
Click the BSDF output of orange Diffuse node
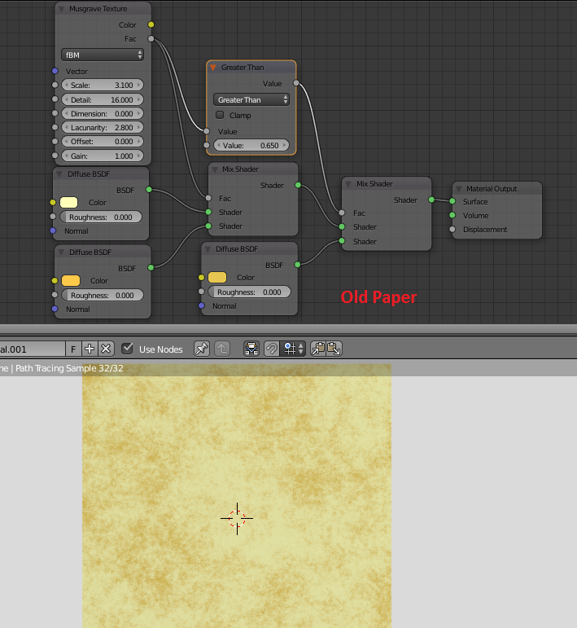tap(151, 267)
